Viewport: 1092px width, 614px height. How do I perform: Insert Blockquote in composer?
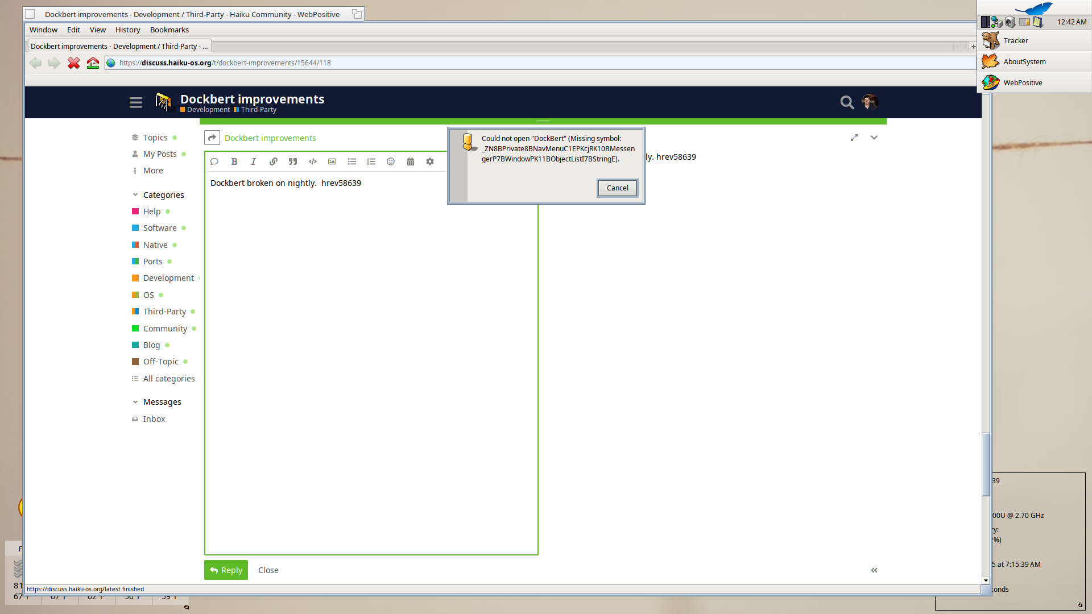tap(293, 161)
